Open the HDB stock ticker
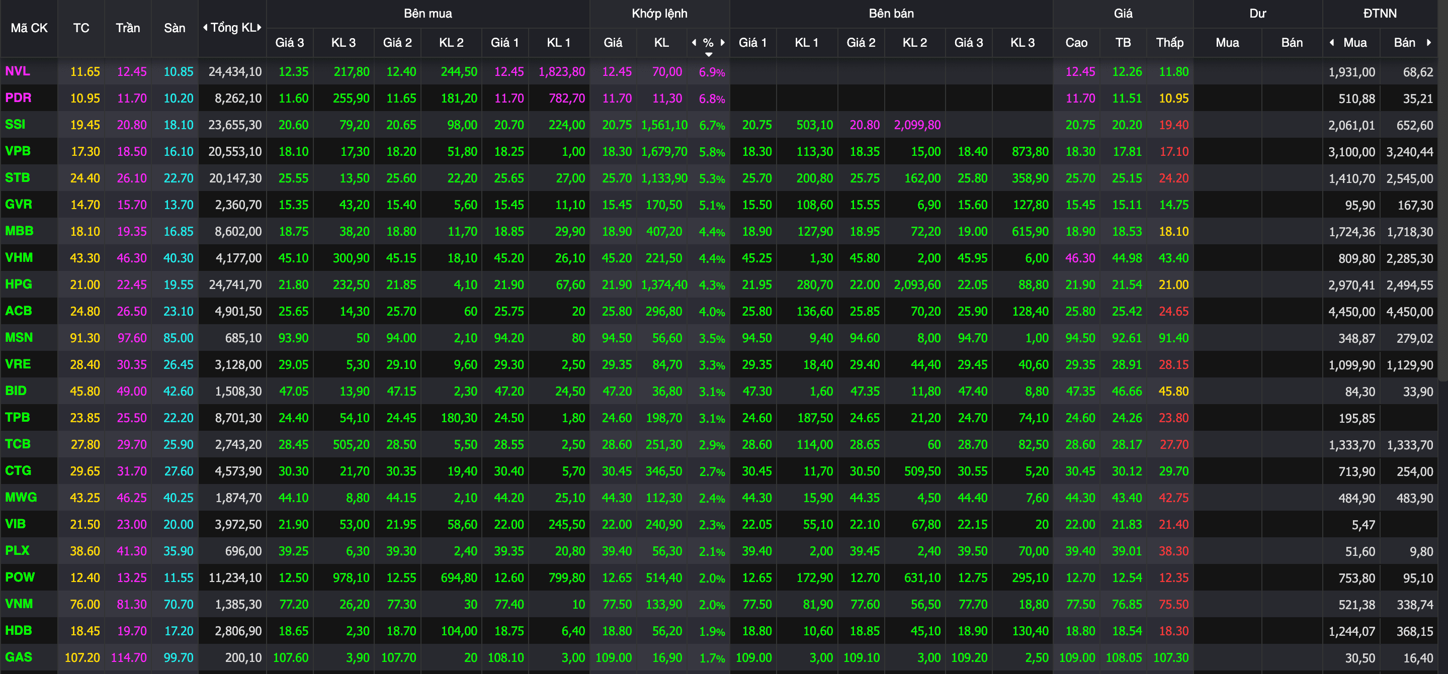Screen dimensions: 1448x674 19,630
